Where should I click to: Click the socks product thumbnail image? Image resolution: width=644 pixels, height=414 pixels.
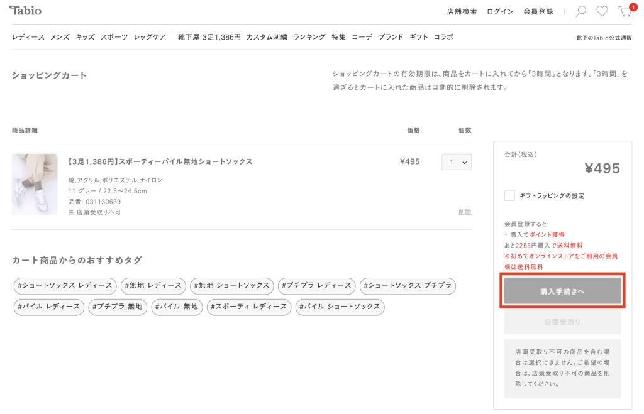35,184
